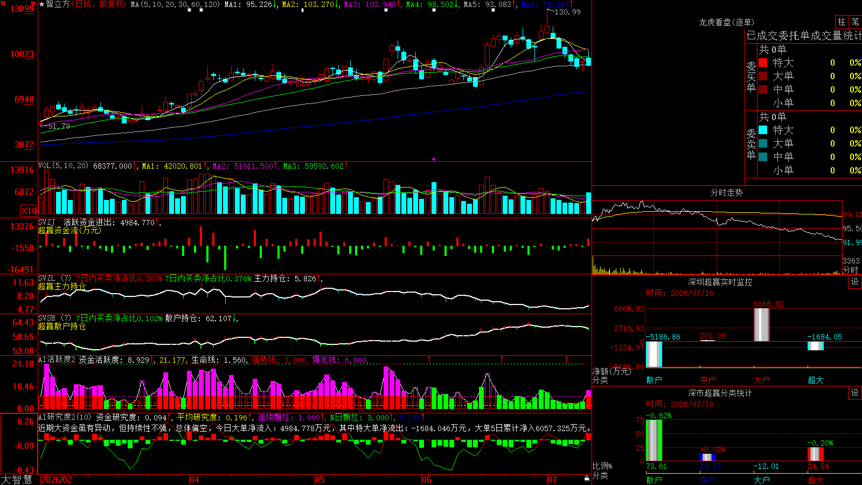
Task: Select the VOL(5,10,20) indicator label
Action: pos(64,166)
